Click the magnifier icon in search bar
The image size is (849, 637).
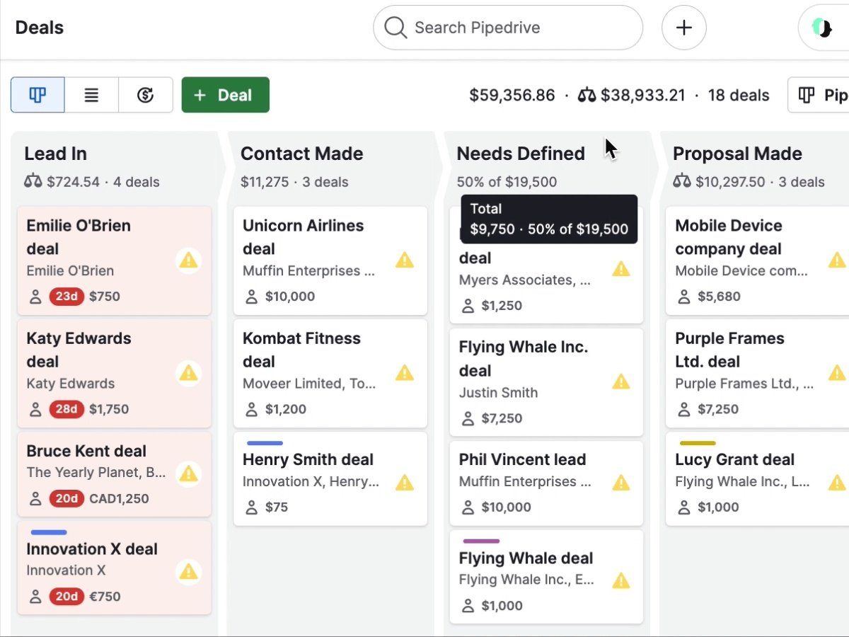coord(395,28)
